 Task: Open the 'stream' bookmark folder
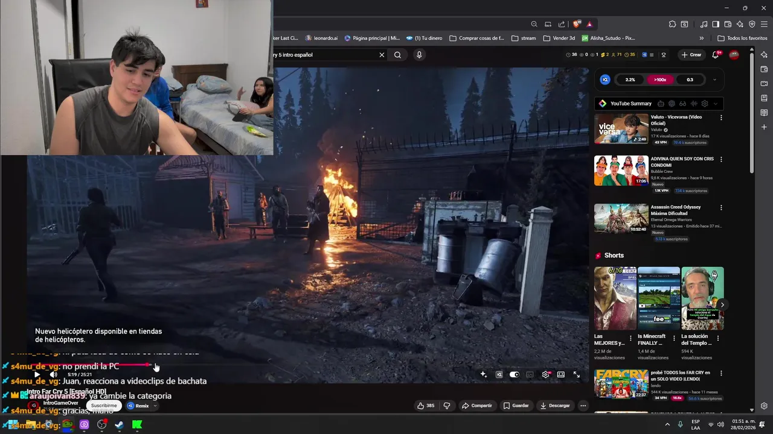point(524,38)
